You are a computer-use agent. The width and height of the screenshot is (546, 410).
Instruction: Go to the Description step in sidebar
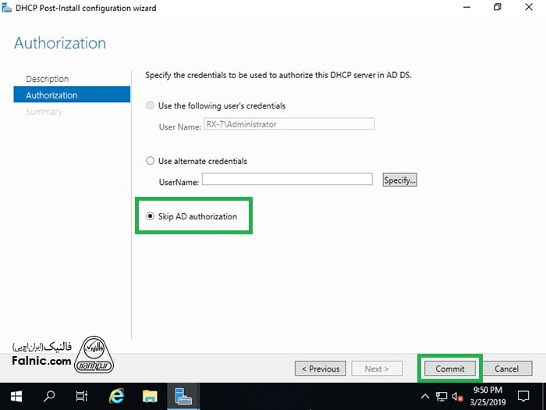point(47,79)
